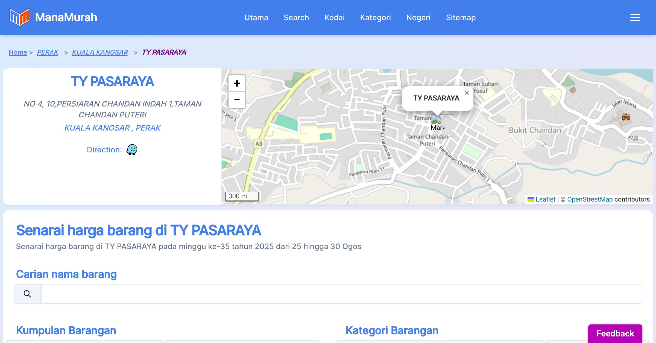
Task: Zoom in on the map
Action: (237, 83)
